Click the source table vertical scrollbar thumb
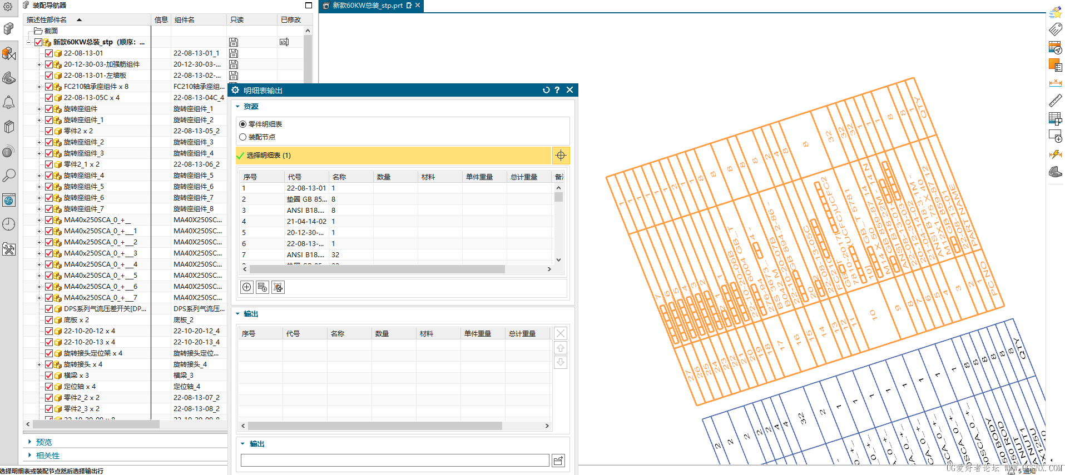This screenshot has width=1065, height=475. [x=559, y=197]
